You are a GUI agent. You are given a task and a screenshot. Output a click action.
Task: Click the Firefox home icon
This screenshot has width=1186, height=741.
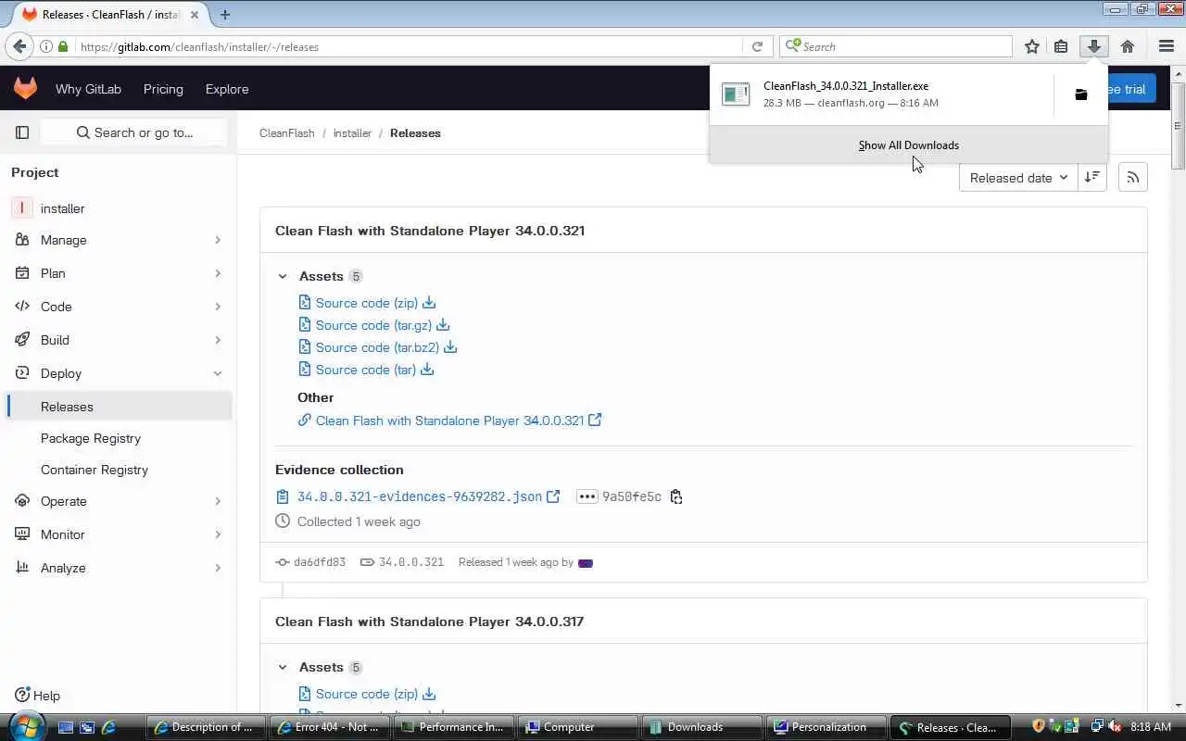[x=1128, y=46]
